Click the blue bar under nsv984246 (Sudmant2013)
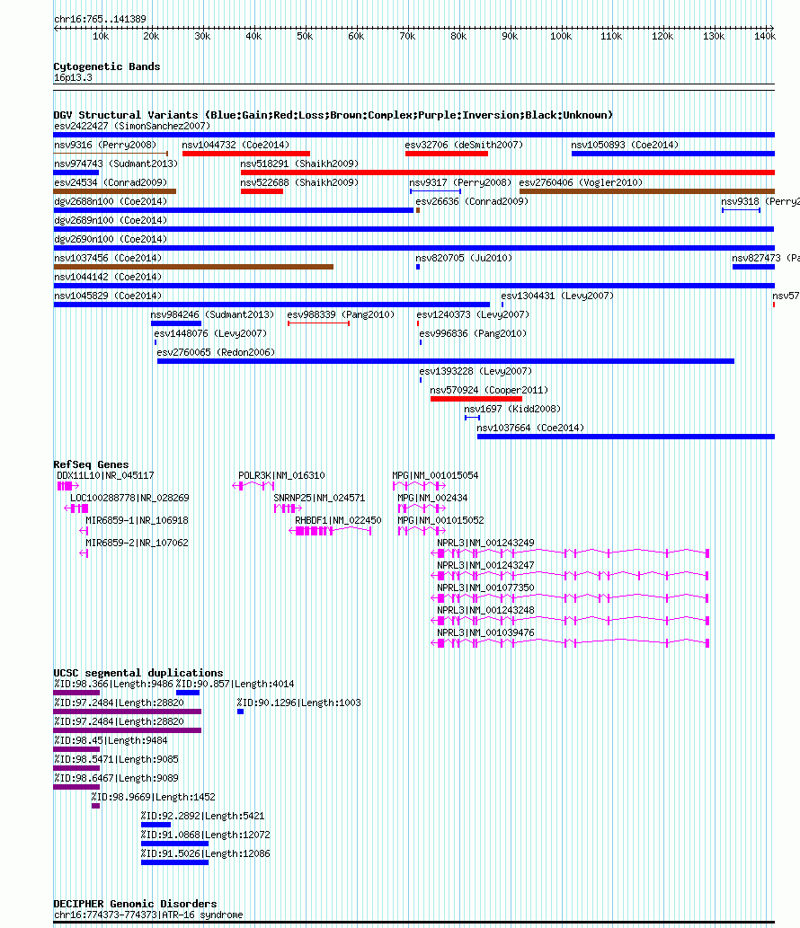 coord(176,324)
